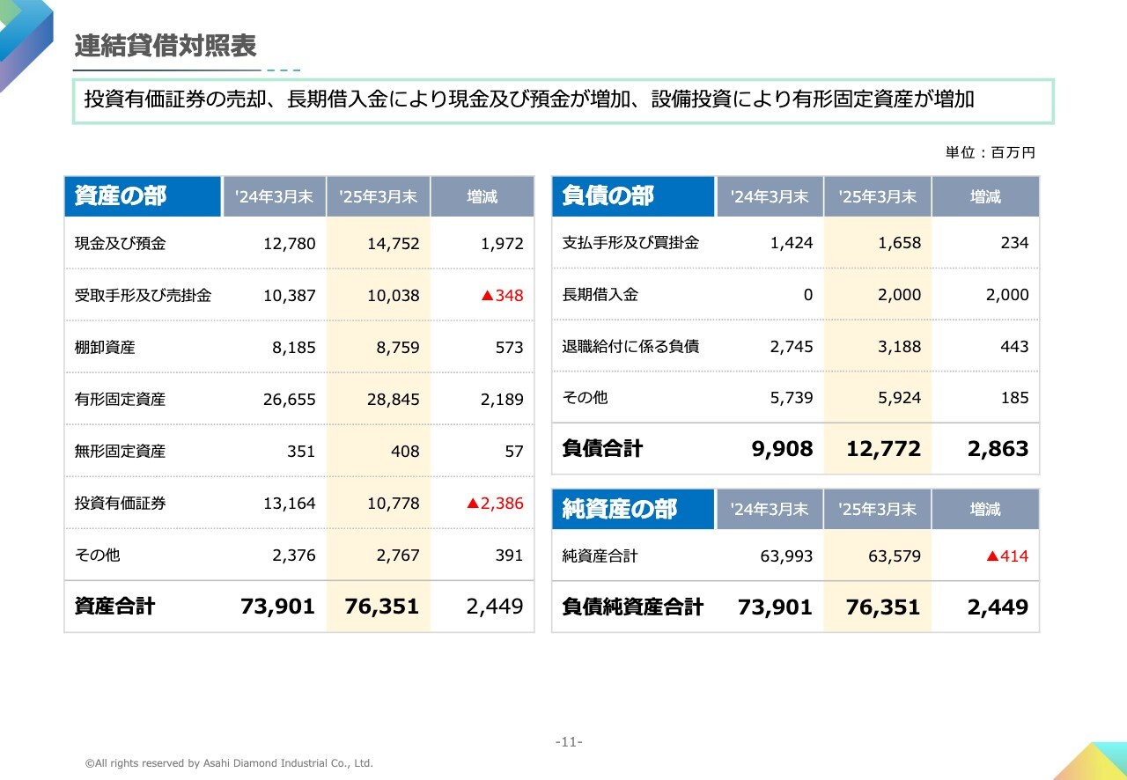1127x780 pixels.
Task: Select the value 63,579
Action: pos(895,556)
